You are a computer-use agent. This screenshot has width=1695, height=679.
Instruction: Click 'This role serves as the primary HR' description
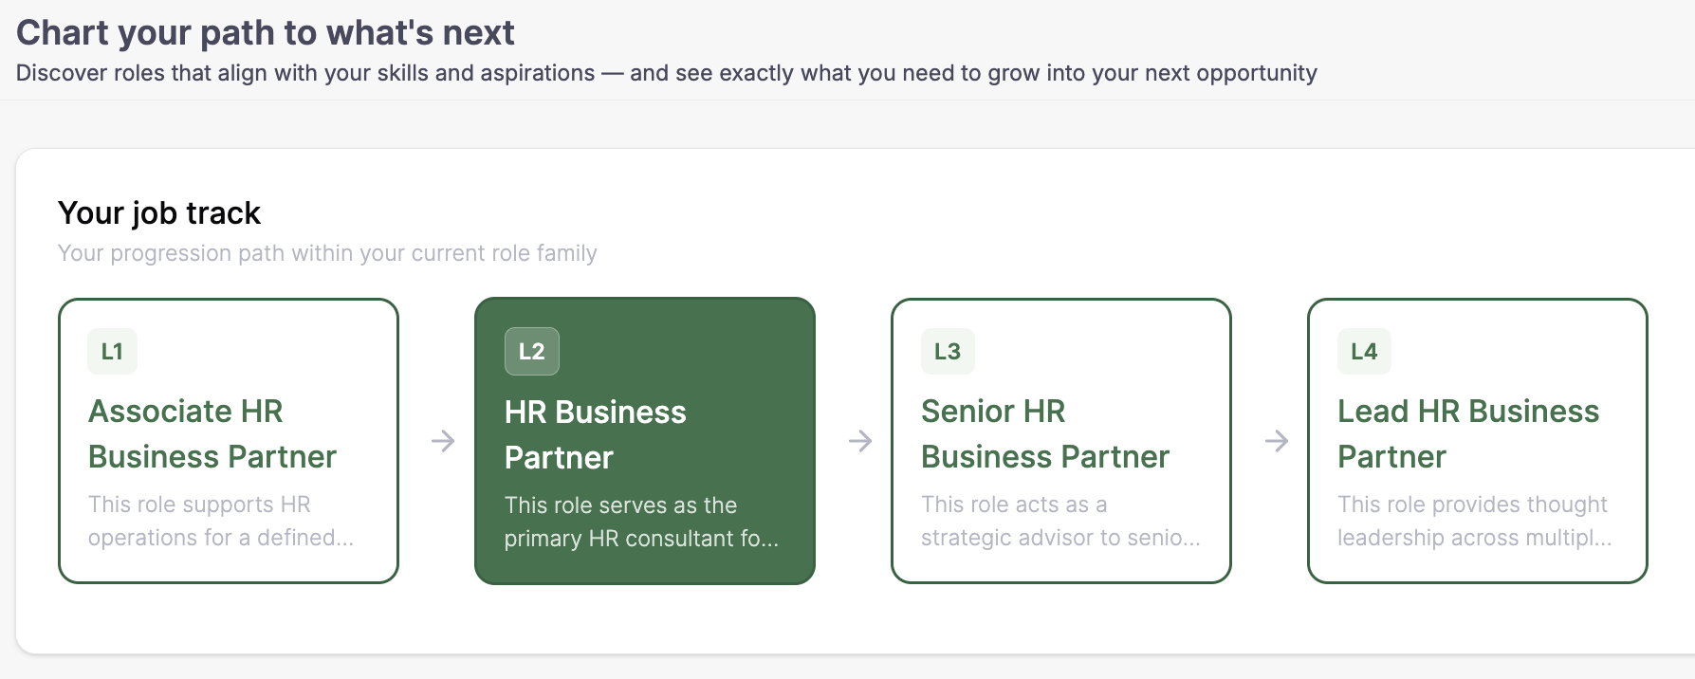(x=641, y=522)
